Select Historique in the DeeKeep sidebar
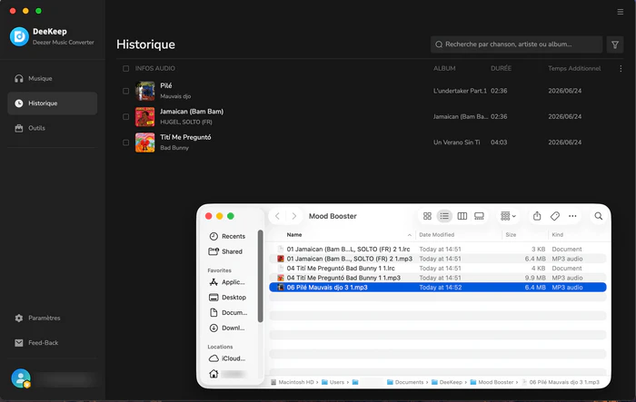The image size is (636, 402). (52, 103)
